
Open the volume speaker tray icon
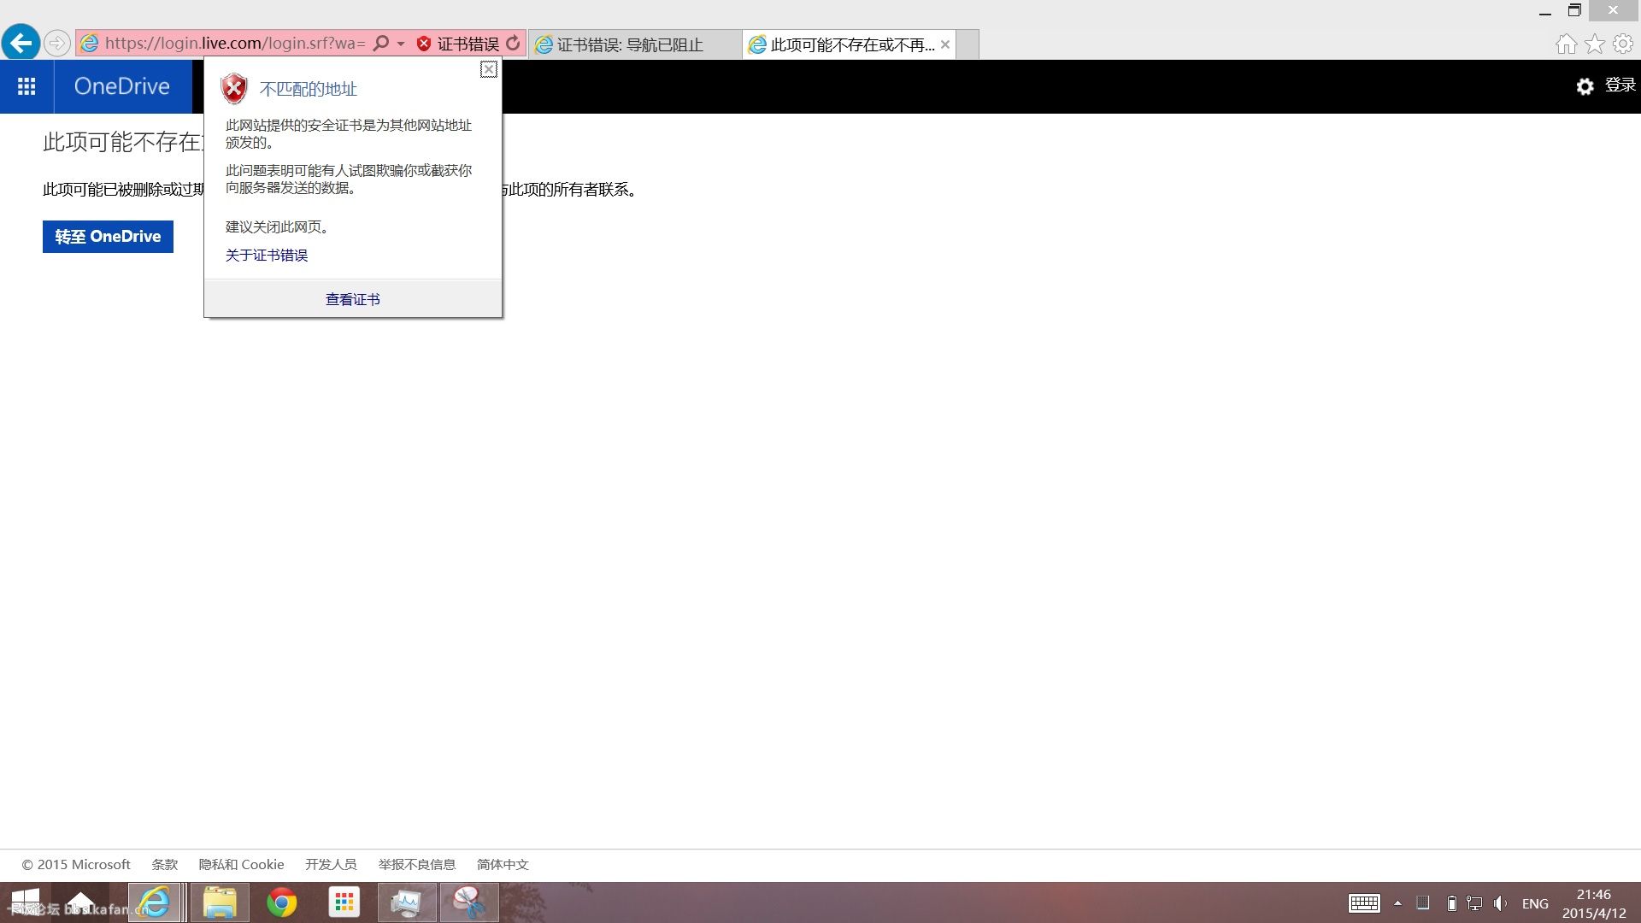pos(1500,903)
